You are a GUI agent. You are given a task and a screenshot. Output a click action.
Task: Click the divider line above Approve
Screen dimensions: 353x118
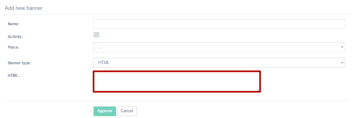click(x=176, y=100)
